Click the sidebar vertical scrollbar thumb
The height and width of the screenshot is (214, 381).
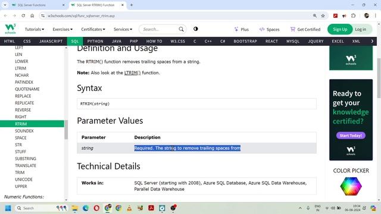(x=66, y=130)
